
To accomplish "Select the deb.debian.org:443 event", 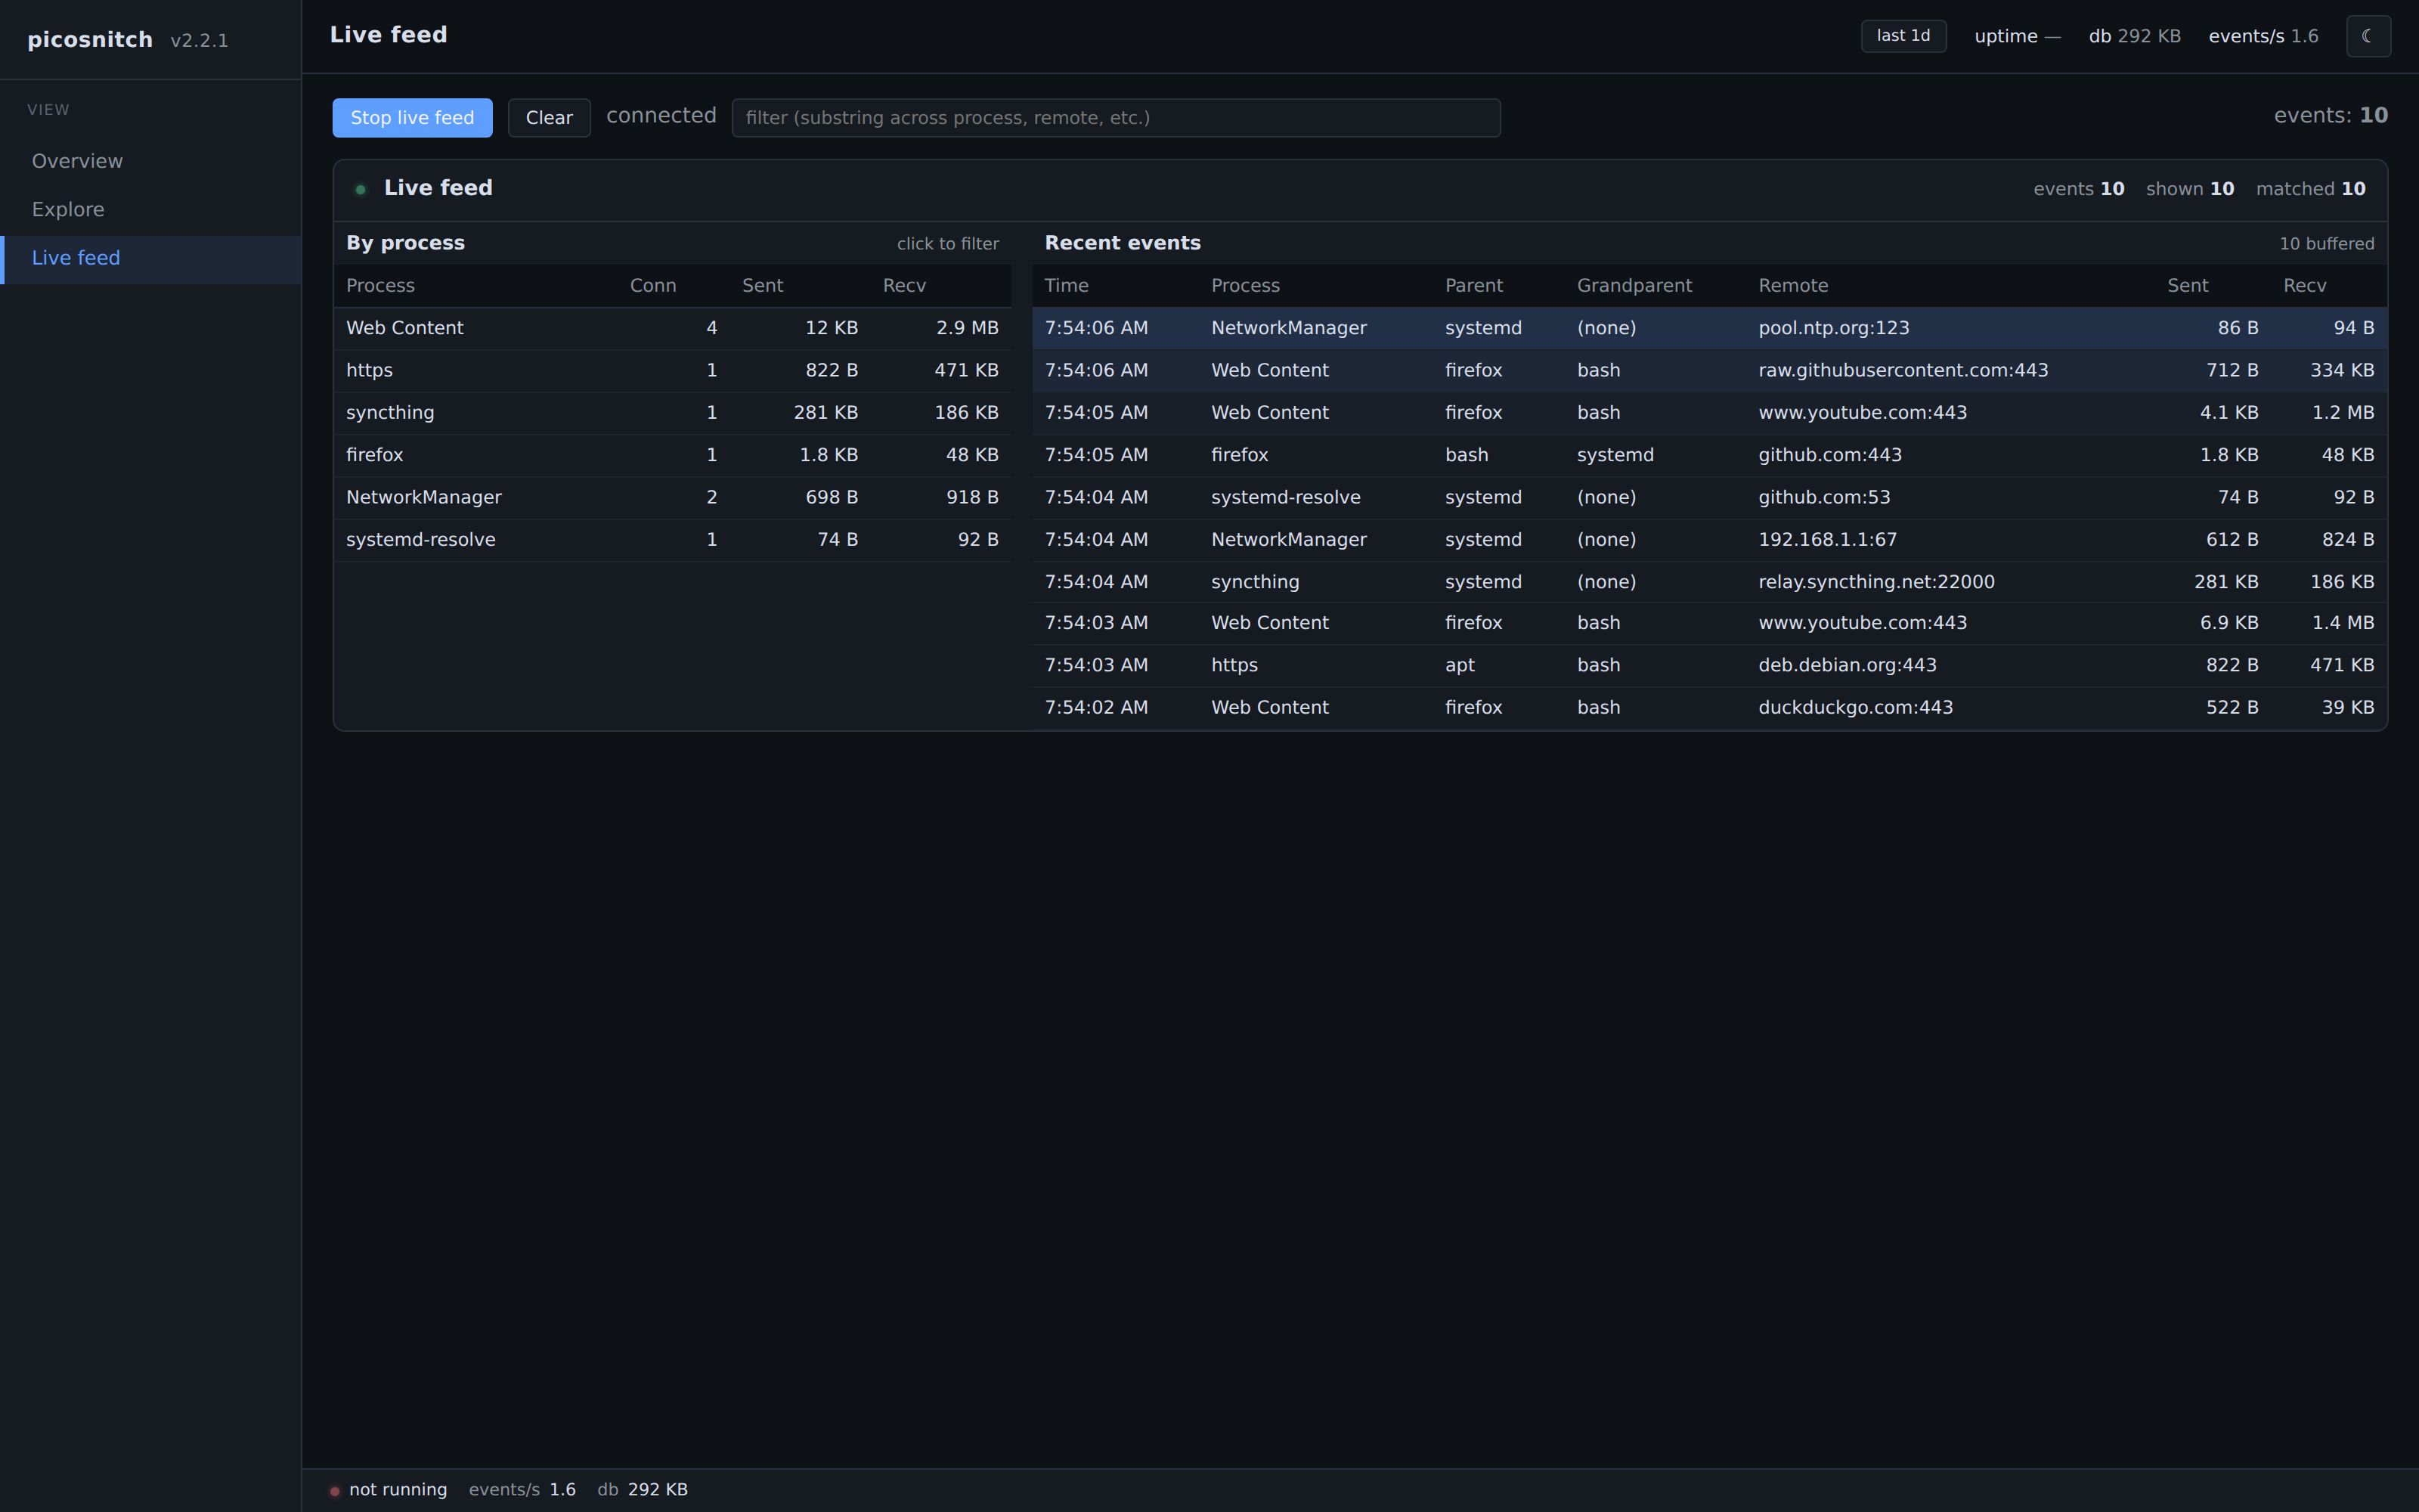I will click(x=1709, y=665).
